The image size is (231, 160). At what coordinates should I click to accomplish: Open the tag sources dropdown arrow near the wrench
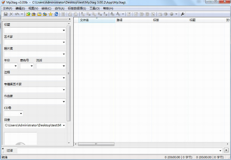click(176, 14)
